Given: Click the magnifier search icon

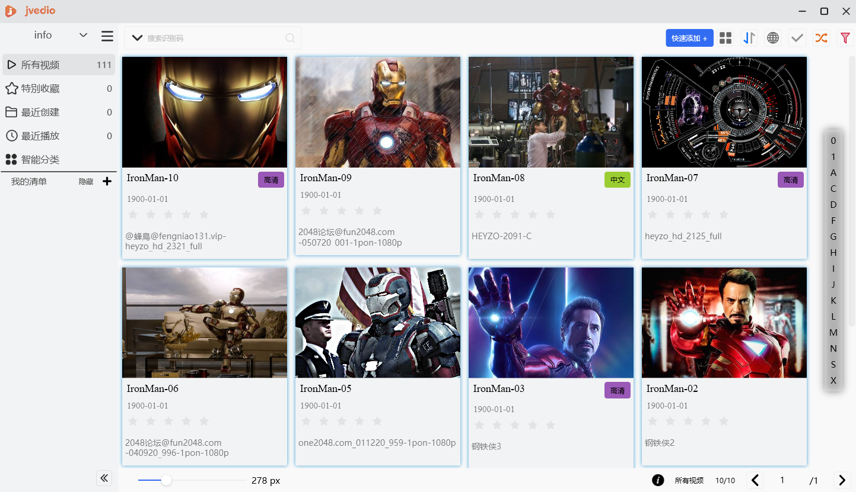Looking at the screenshot, I should click(290, 38).
